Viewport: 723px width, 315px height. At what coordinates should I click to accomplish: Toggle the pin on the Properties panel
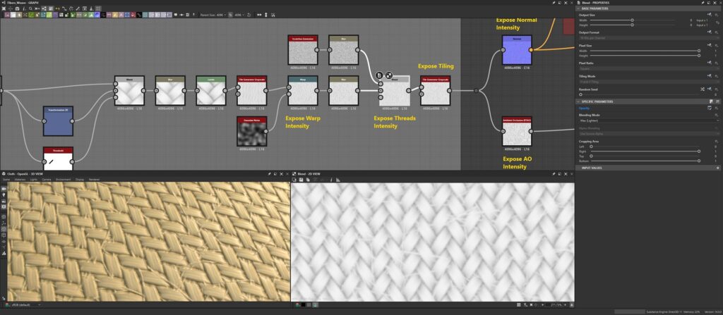[703, 3]
